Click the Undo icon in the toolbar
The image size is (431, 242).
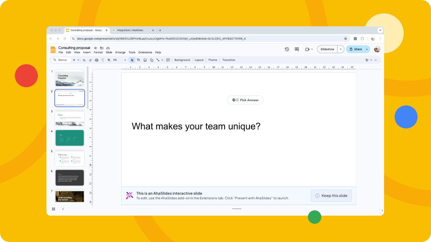pos(84,60)
